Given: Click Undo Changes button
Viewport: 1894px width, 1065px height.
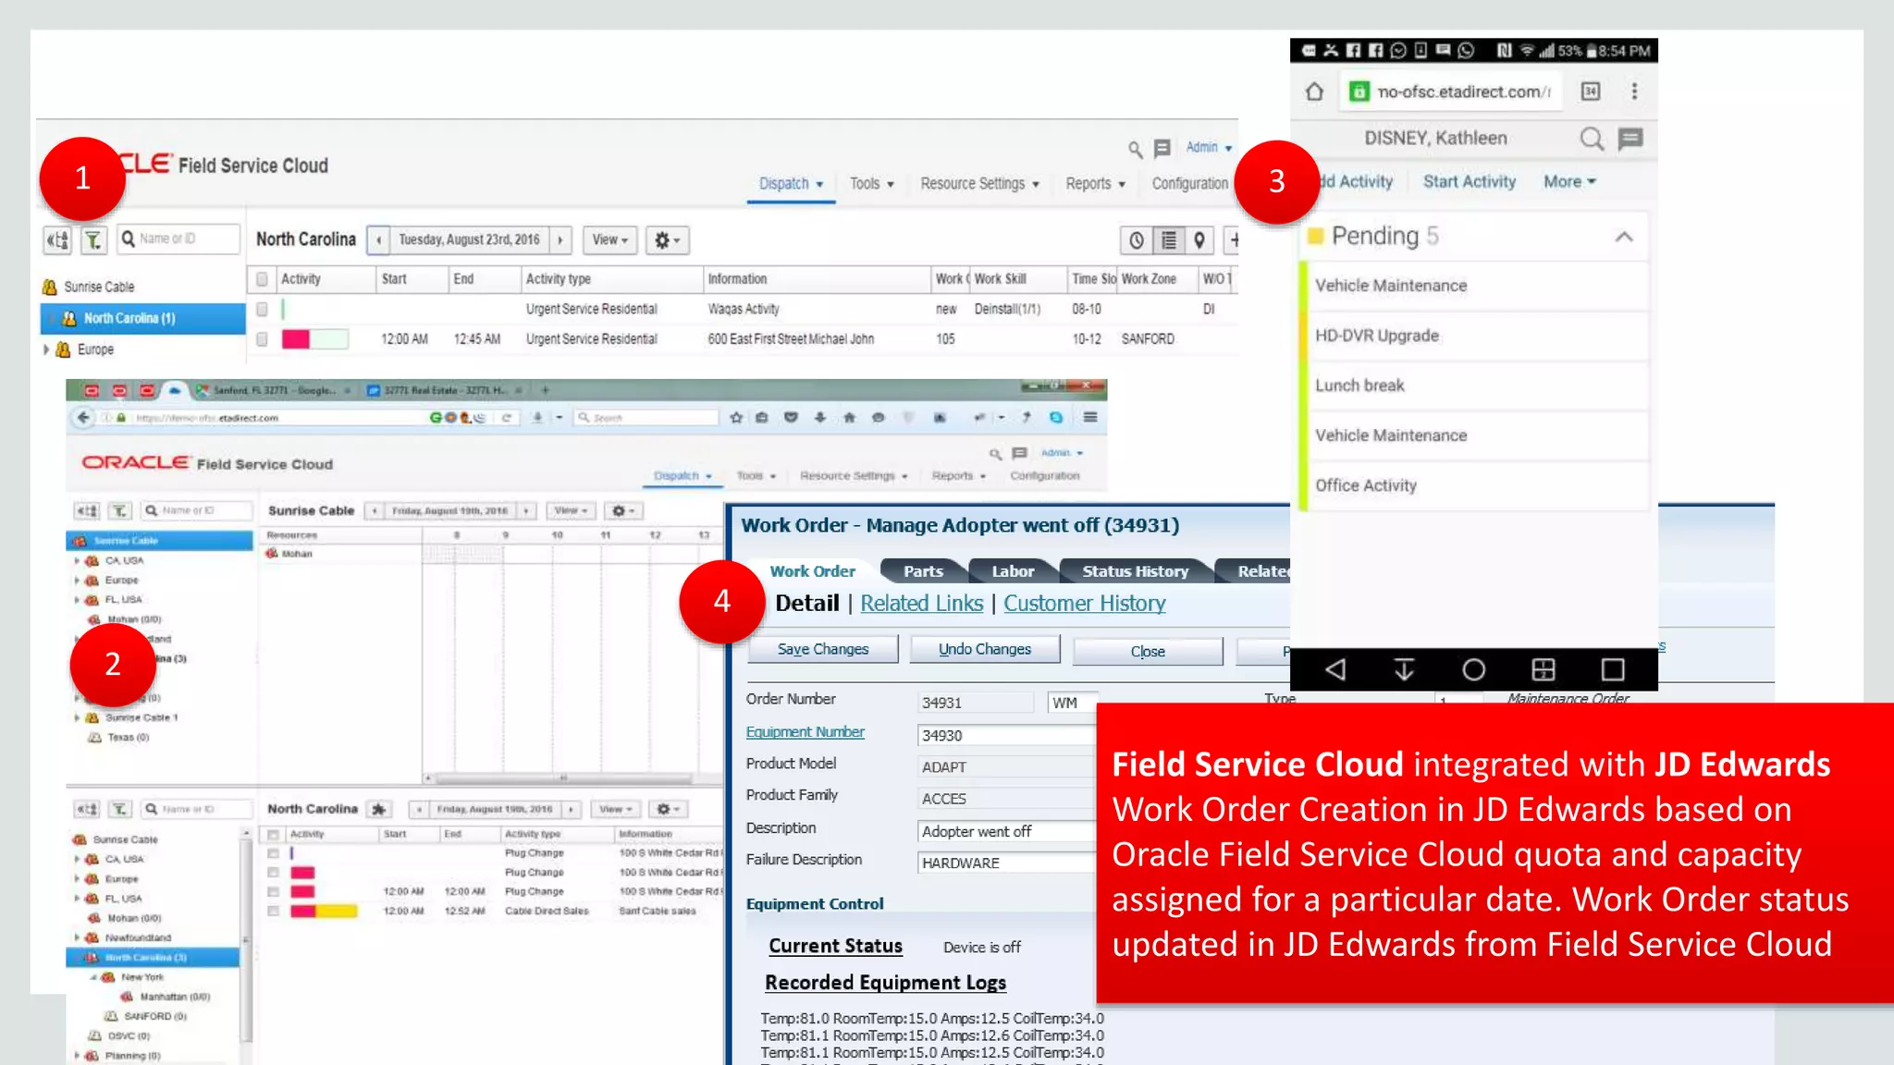Looking at the screenshot, I should [x=985, y=649].
